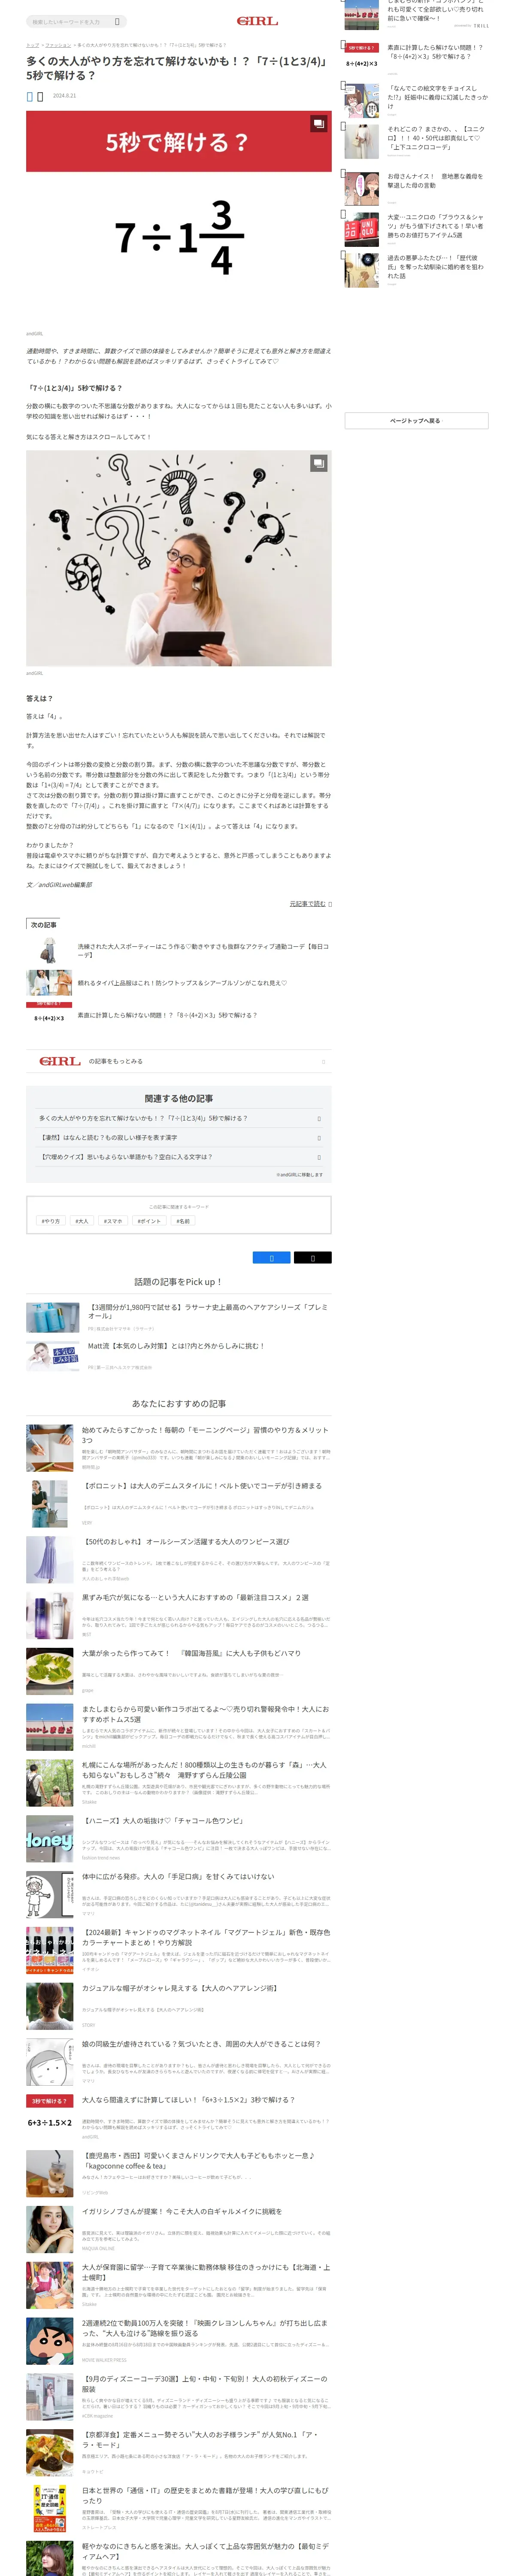Open the woman with question marks photo
The image size is (515, 2576).
[x=178, y=558]
